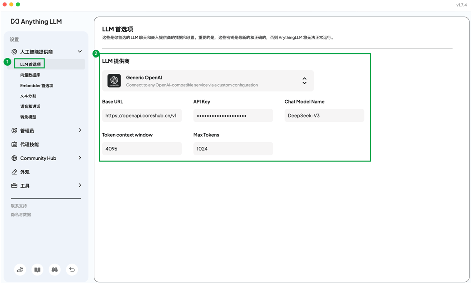Click the Chat Model Name field

[x=324, y=116]
